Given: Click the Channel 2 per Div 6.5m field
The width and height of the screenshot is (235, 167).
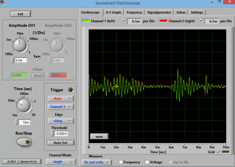Looking at the screenshot, I should click(x=211, y=21).
